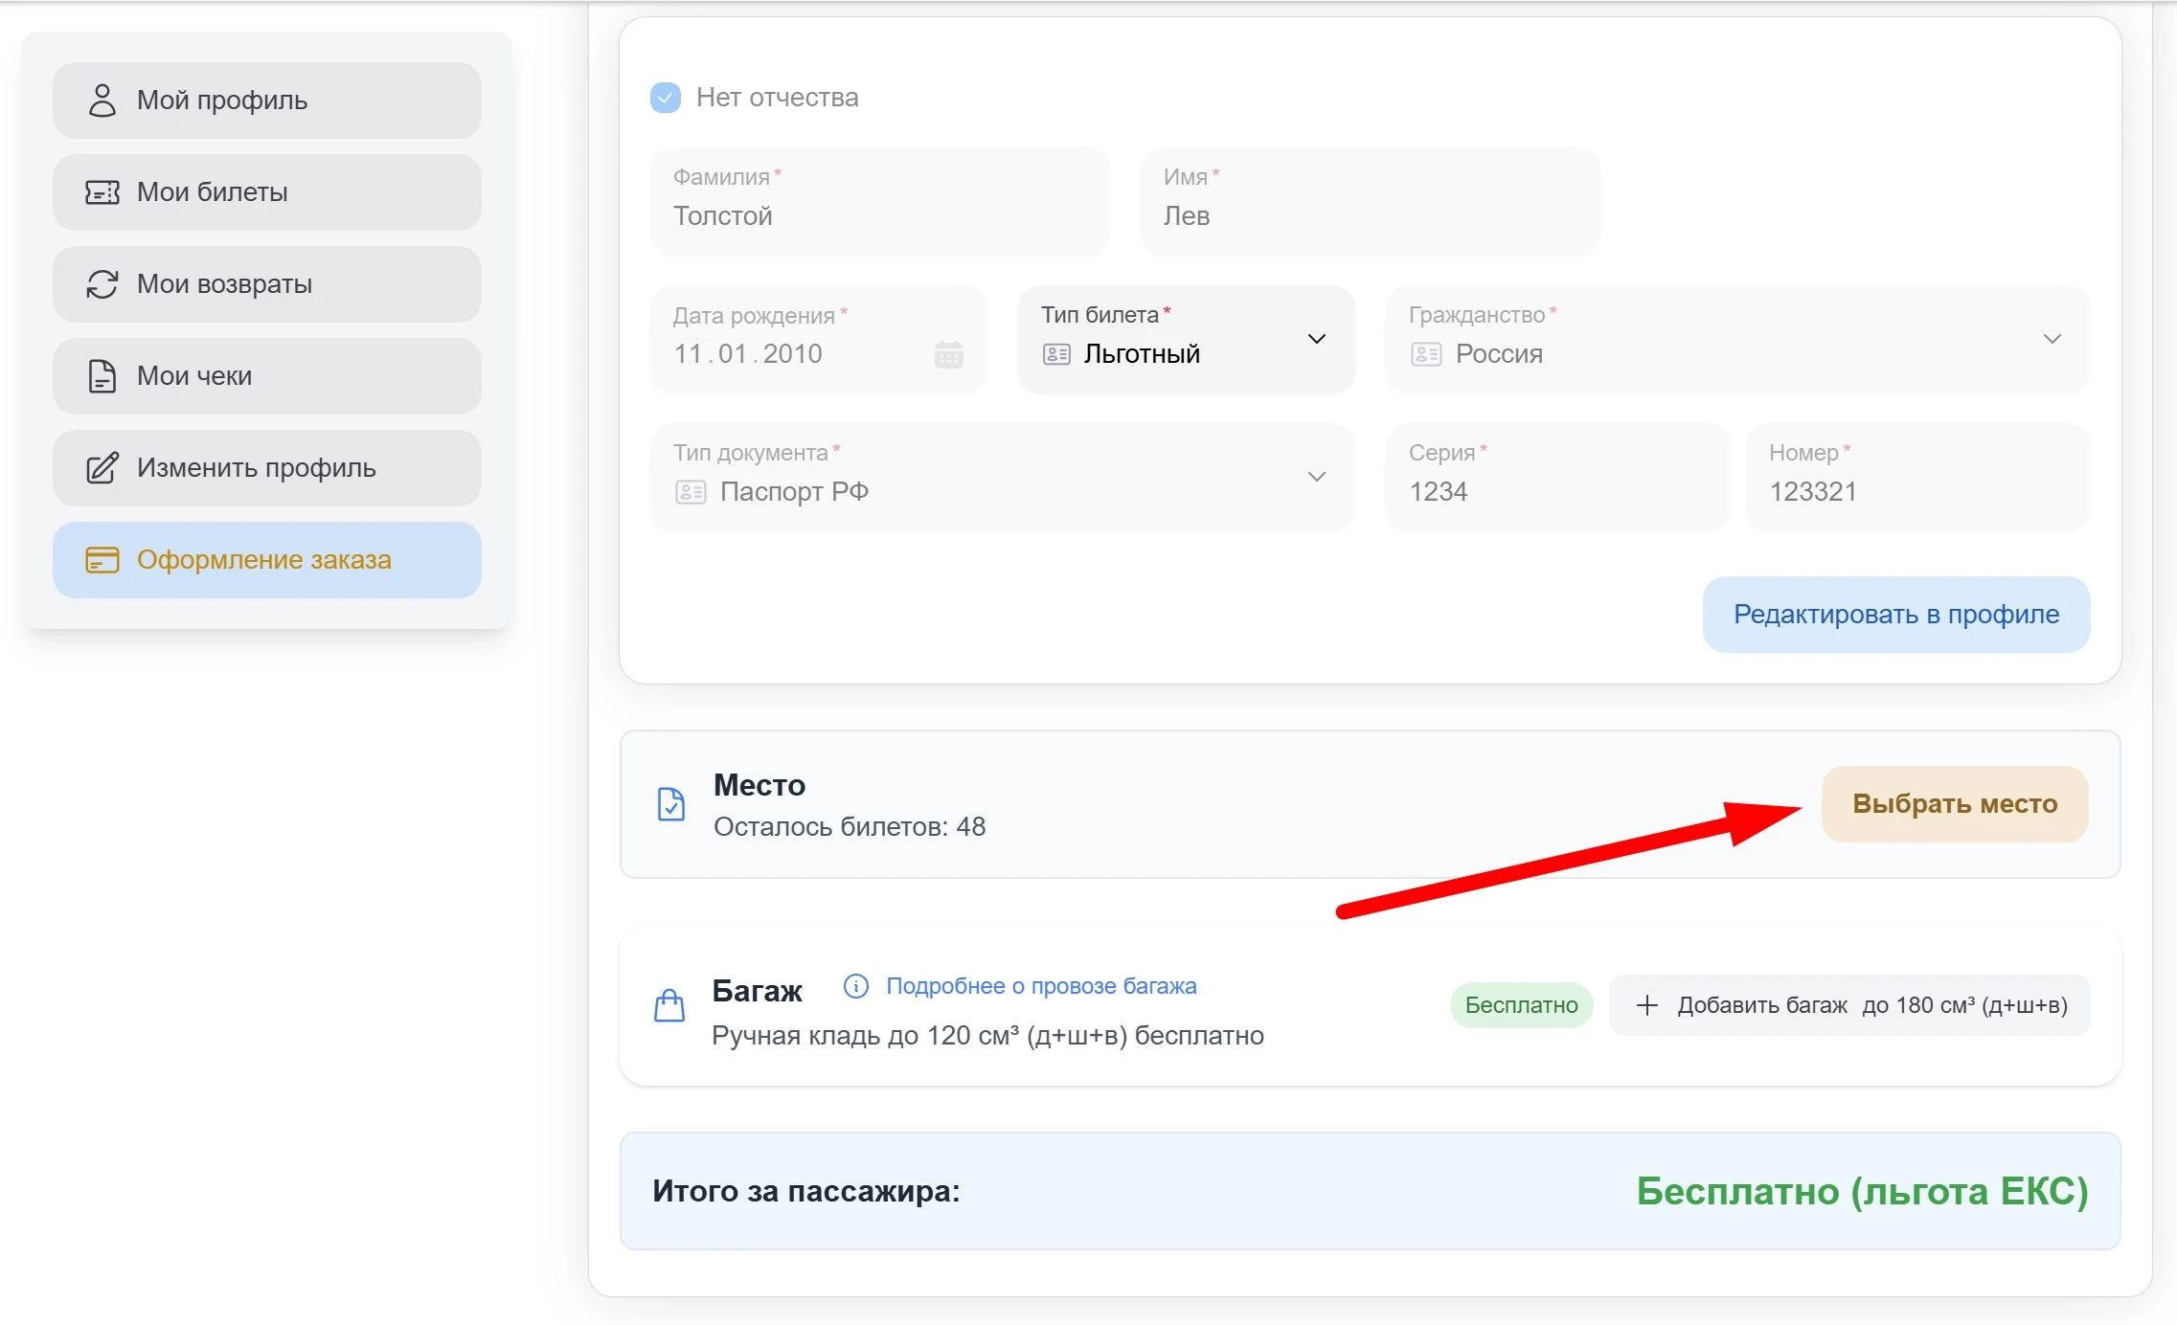Click the ID card icon in Гражданство
This screenshot has width=2177, height=1325.
[x=1425, y=354]
